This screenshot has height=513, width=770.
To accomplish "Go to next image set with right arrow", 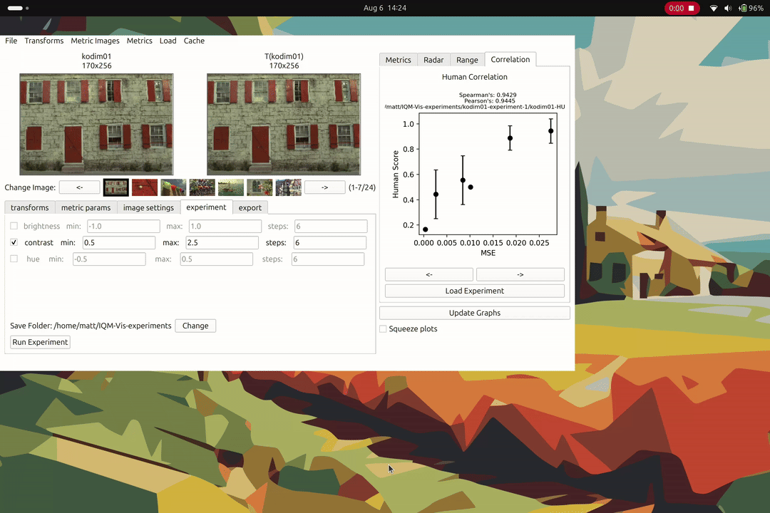I will point(324,187).
